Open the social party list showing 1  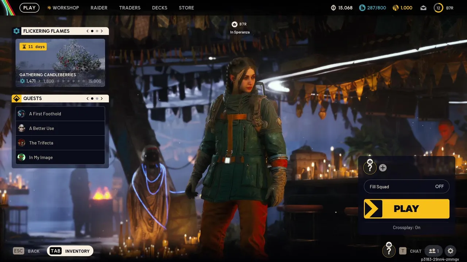[434, 251]
